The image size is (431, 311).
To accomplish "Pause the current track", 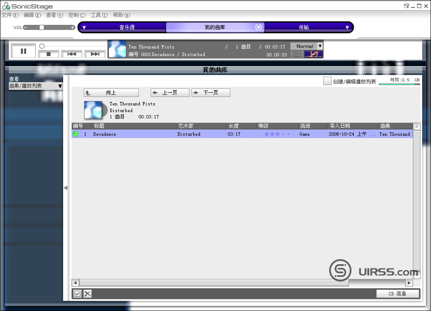I will pos(24,51).
